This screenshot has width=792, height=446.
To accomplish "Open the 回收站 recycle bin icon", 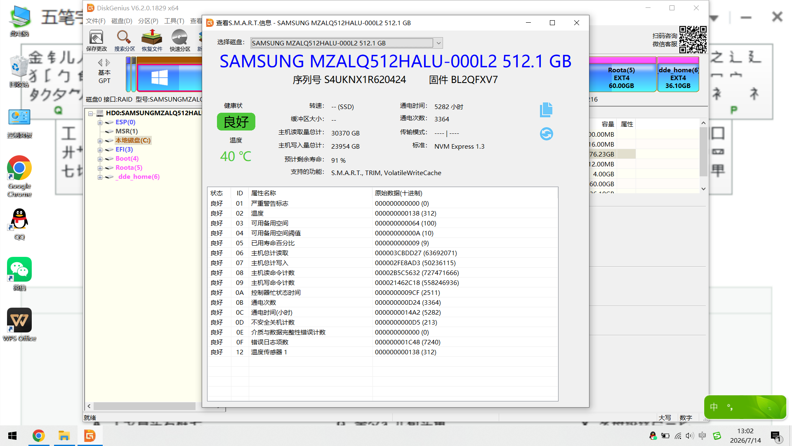I will pyautogui.click(x=19, y=71).
